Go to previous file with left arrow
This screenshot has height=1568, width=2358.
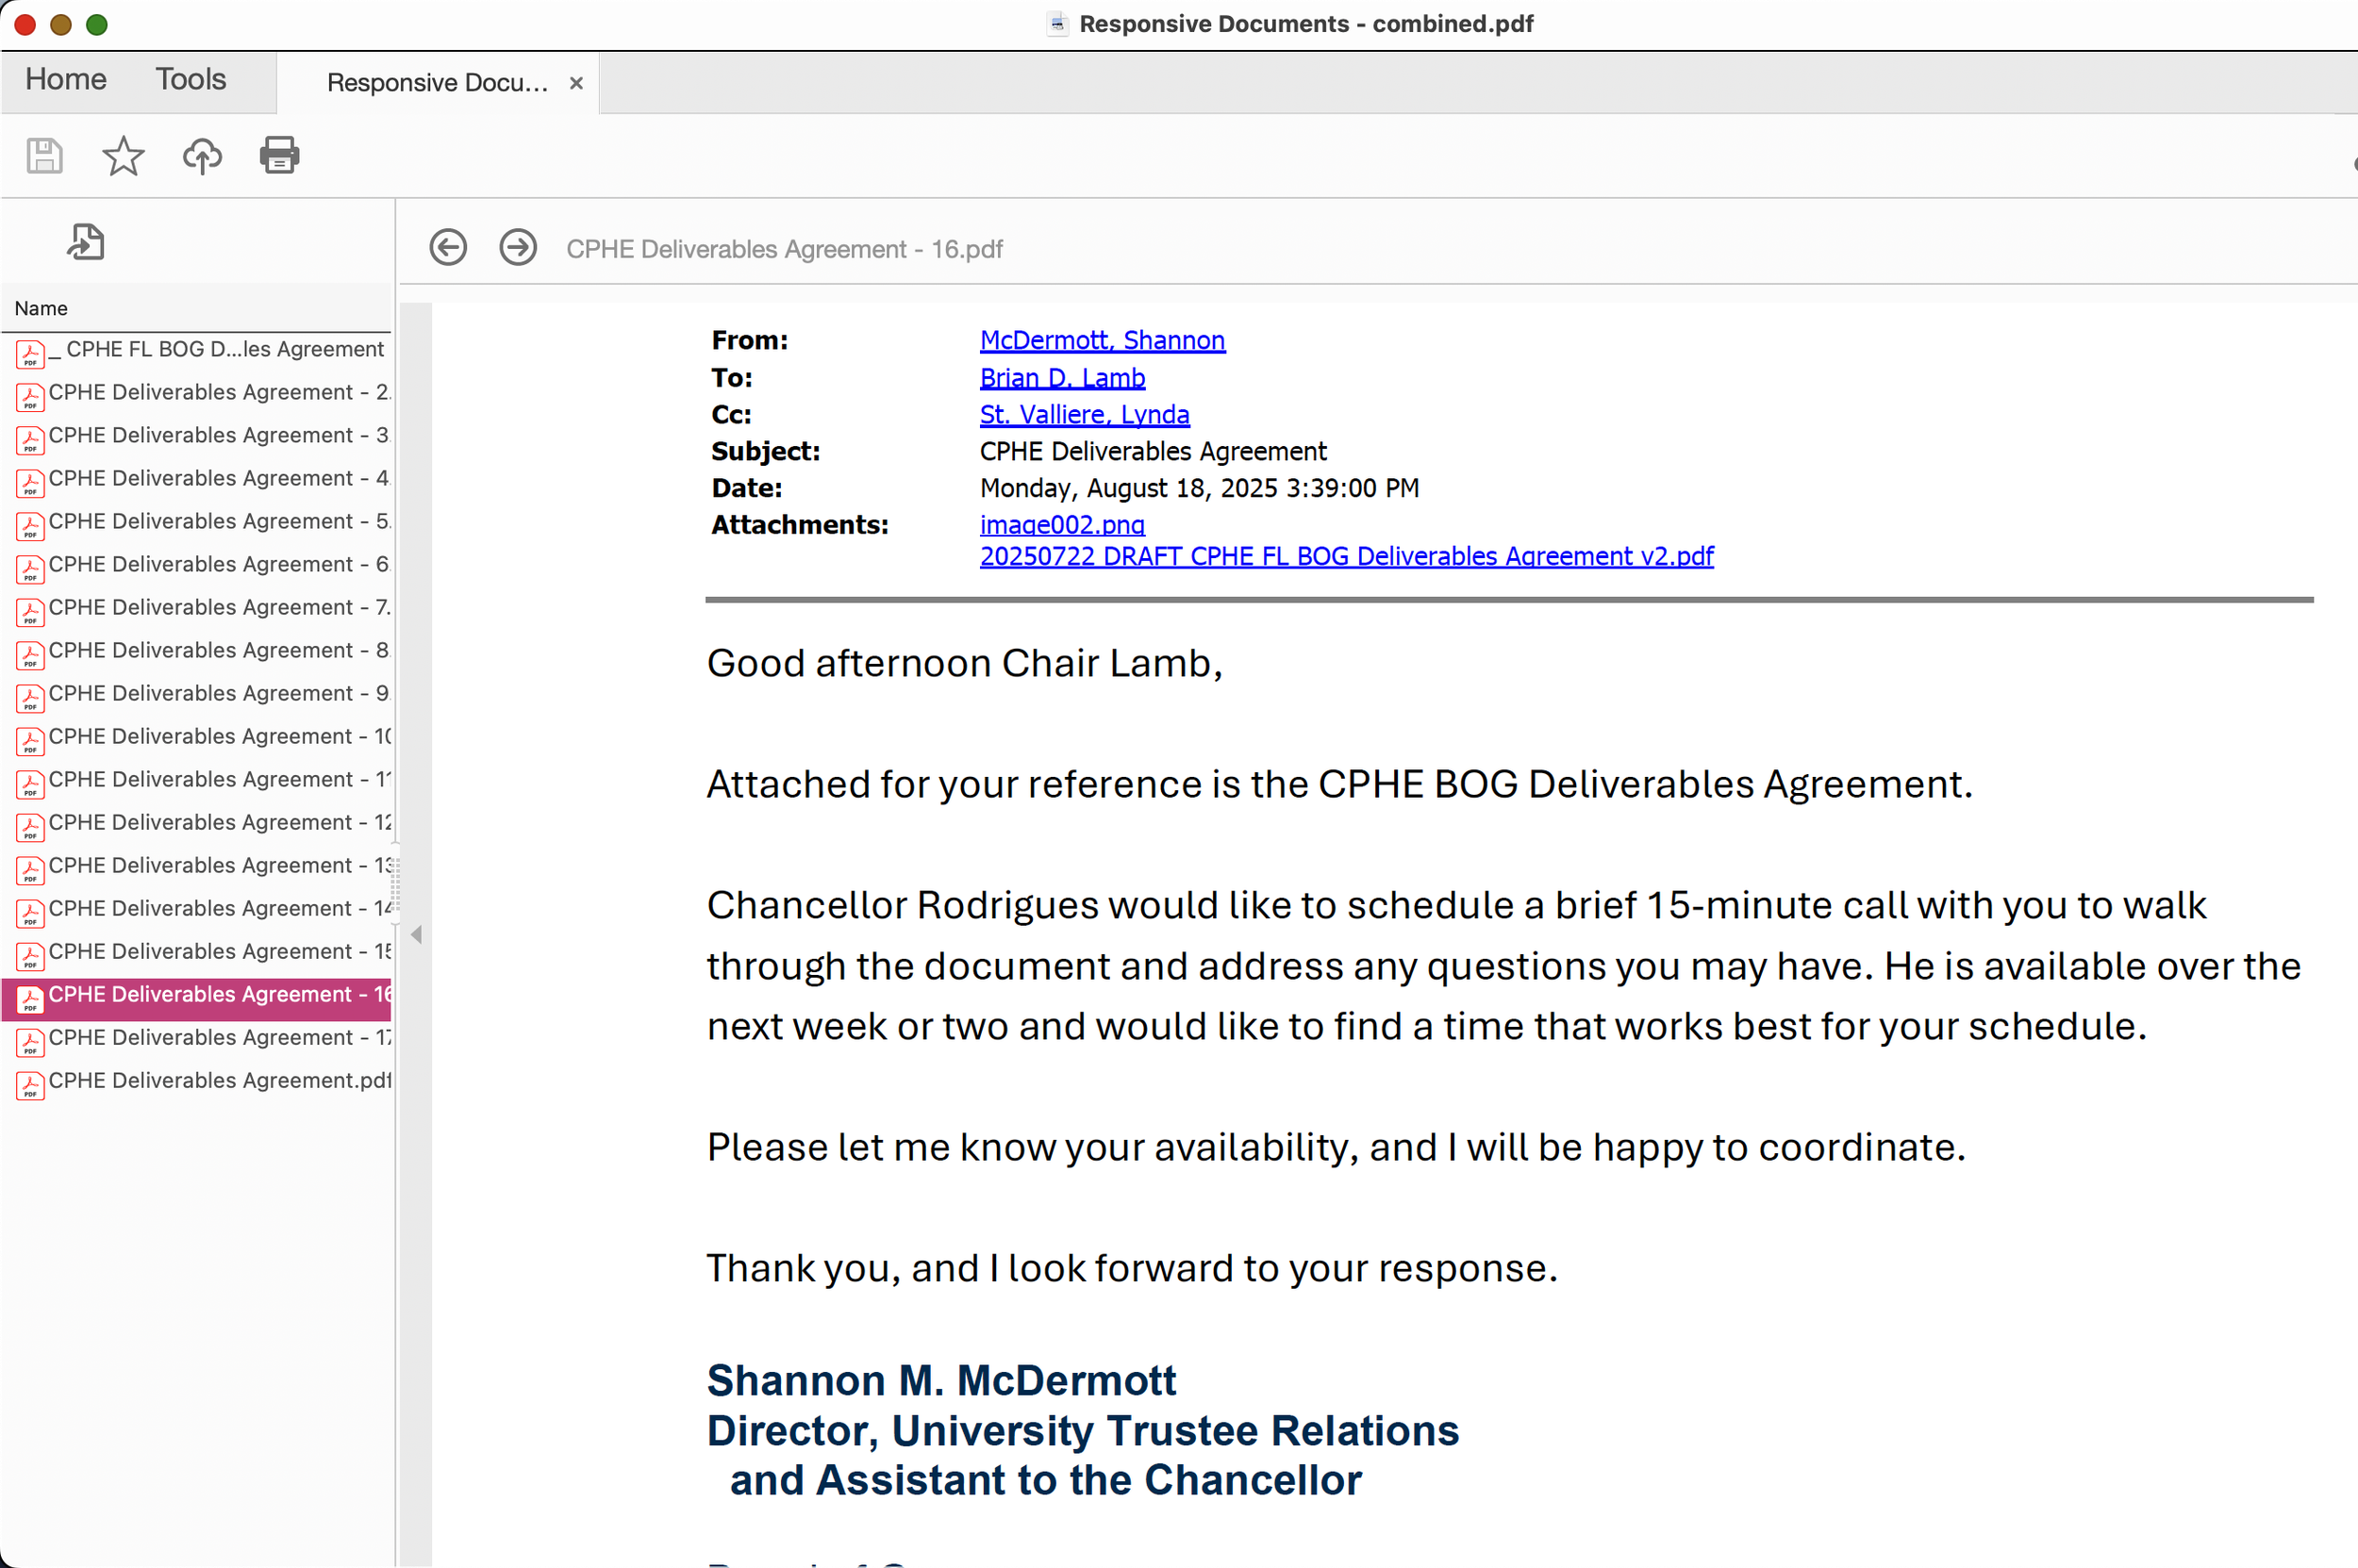pos(448,247)
